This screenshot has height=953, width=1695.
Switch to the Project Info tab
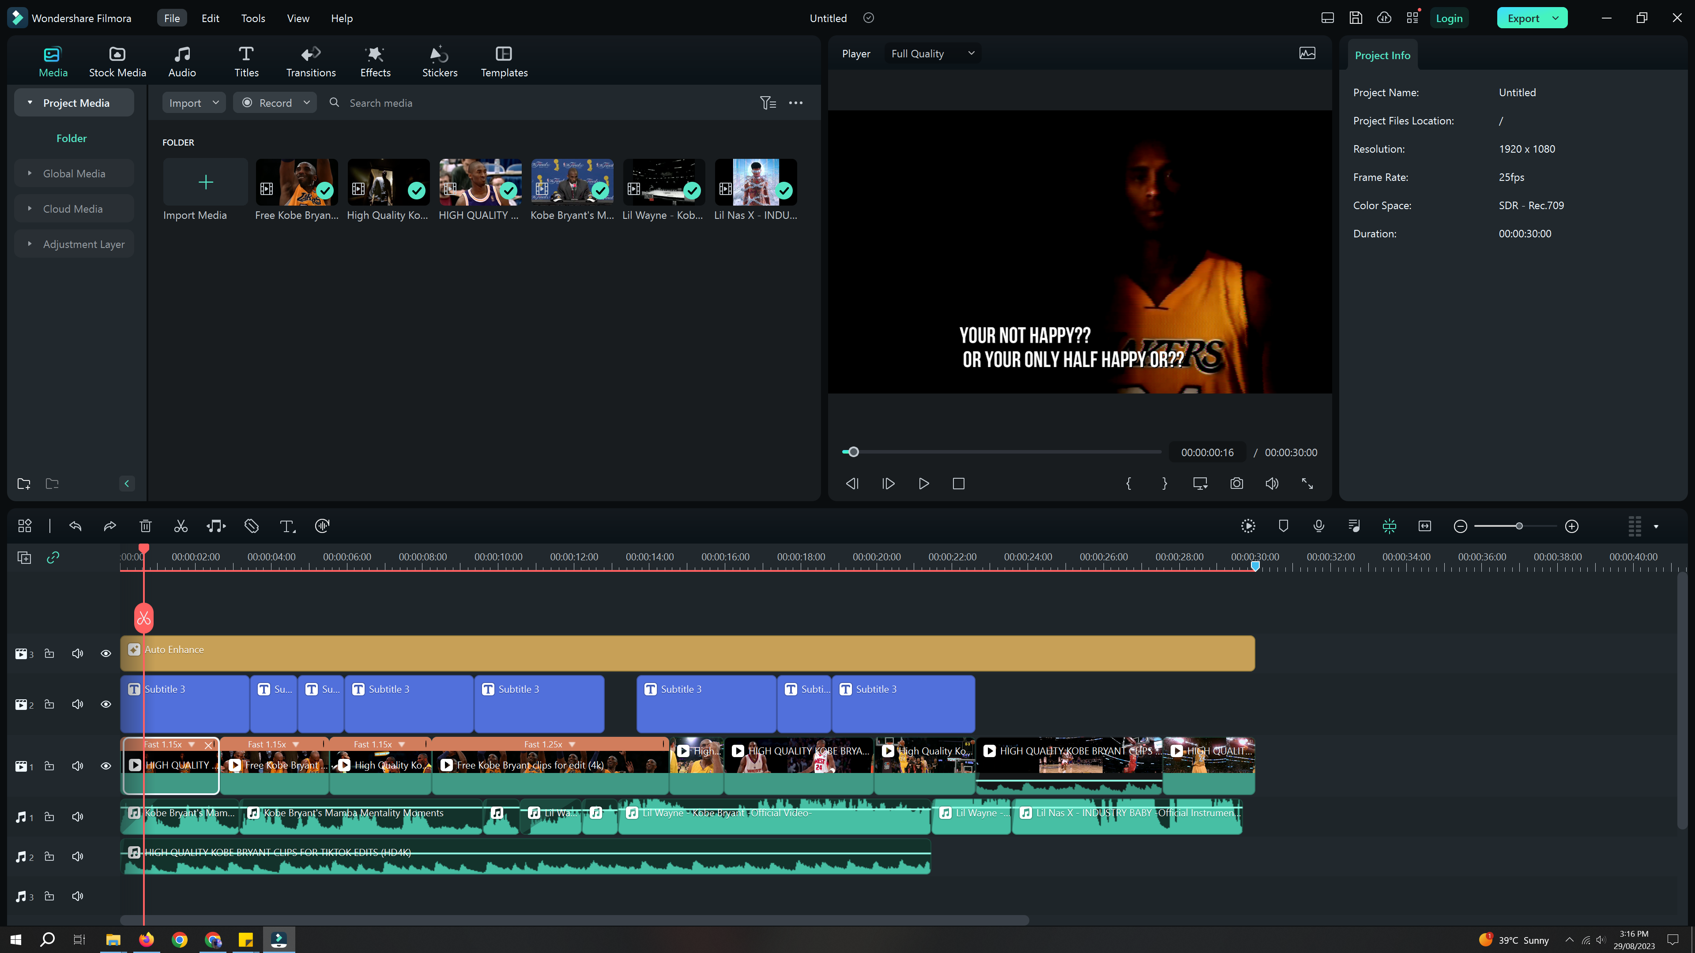pyautogui.click(x=1382, y=55)
